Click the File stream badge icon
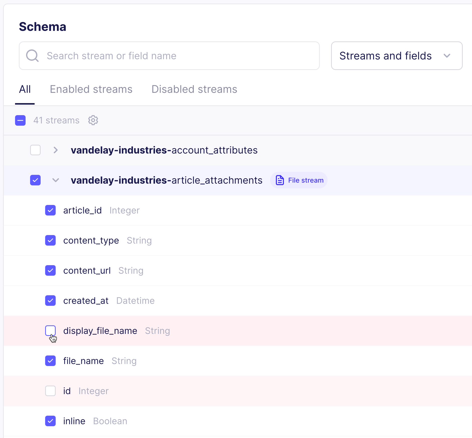 pos(279,180)
